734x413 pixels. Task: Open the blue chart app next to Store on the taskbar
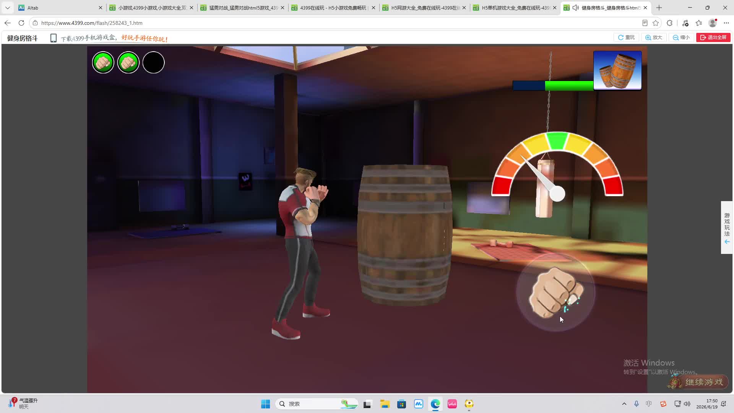coord(419,404)
